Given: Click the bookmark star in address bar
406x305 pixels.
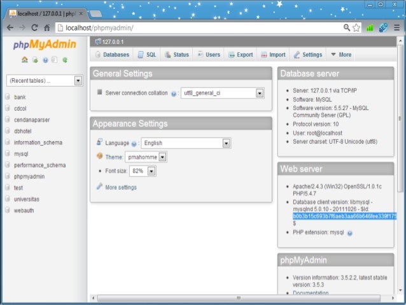Looking at the screenshot, I should tap(356, 28).
